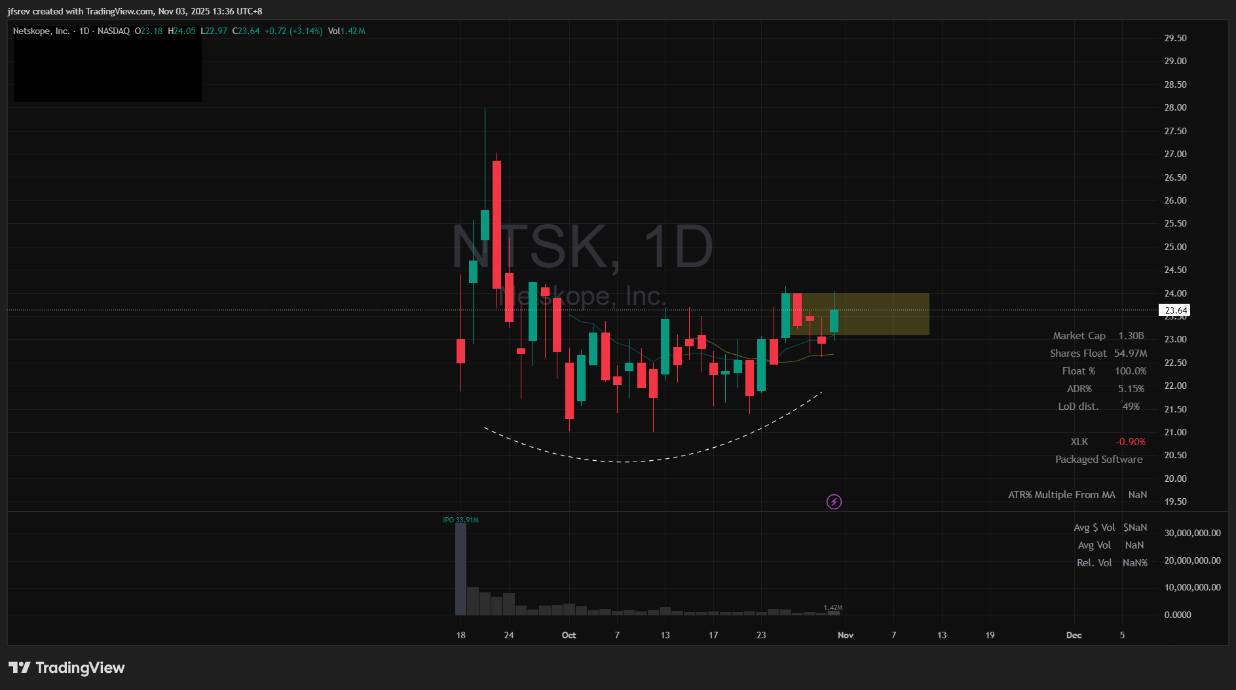Click the ATR% Multiple From MA label

click(1062, 495)
